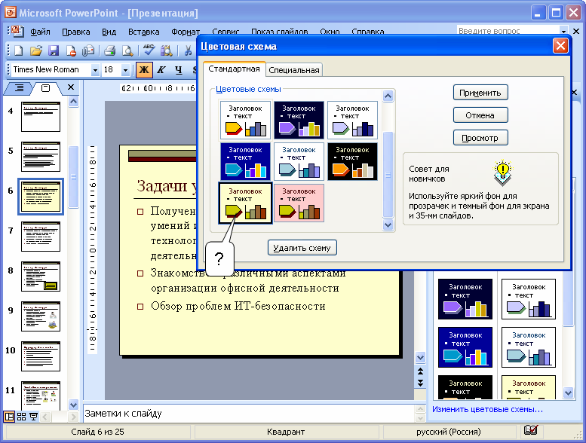This screenshot has height=443, width=586.
Task: Open the Вставка menu
Action: click(x=143, y=32)
